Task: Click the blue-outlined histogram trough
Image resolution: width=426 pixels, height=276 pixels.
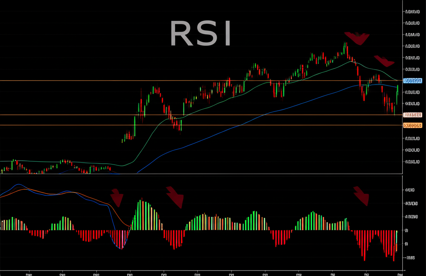Action: coord(120,246)
